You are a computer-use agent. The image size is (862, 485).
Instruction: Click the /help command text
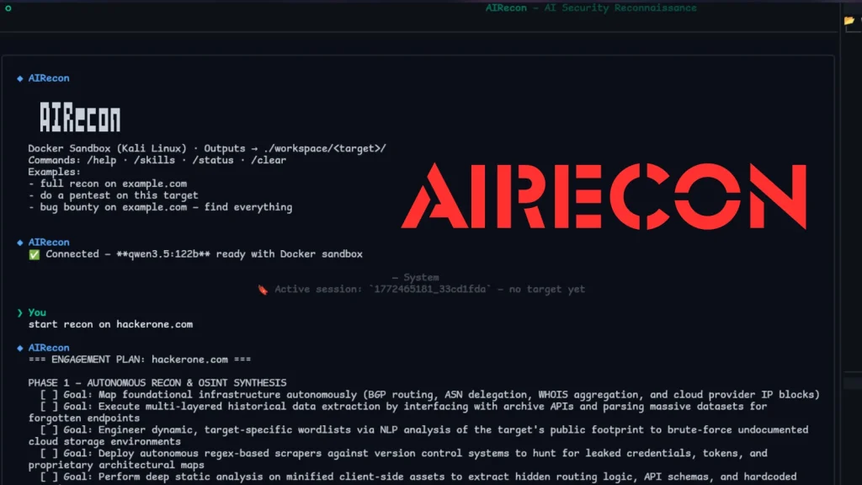coord(102,161)
